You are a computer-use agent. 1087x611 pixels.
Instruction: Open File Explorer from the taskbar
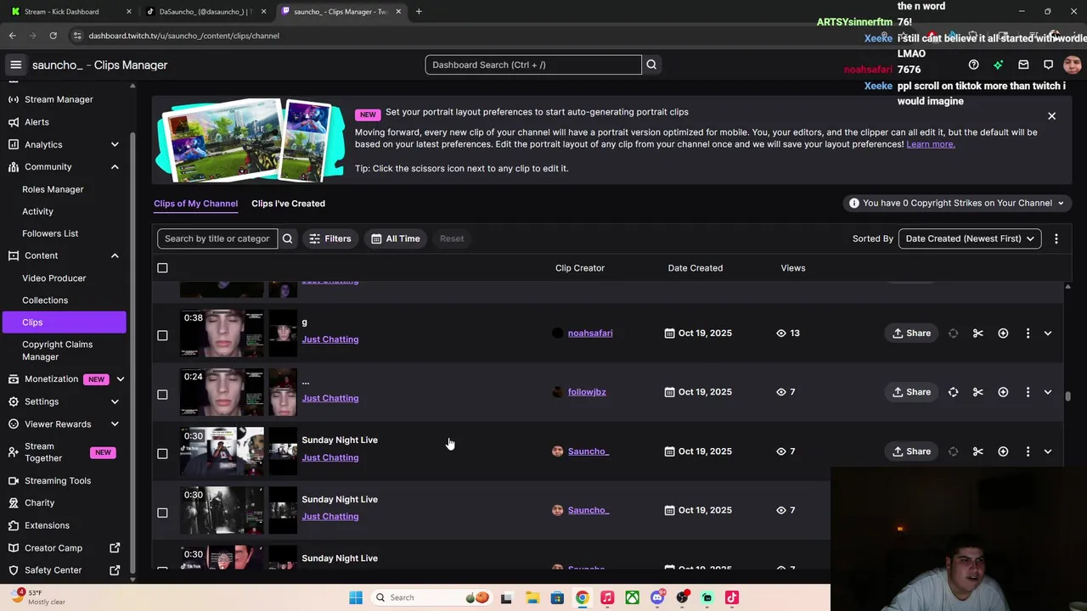532,597
